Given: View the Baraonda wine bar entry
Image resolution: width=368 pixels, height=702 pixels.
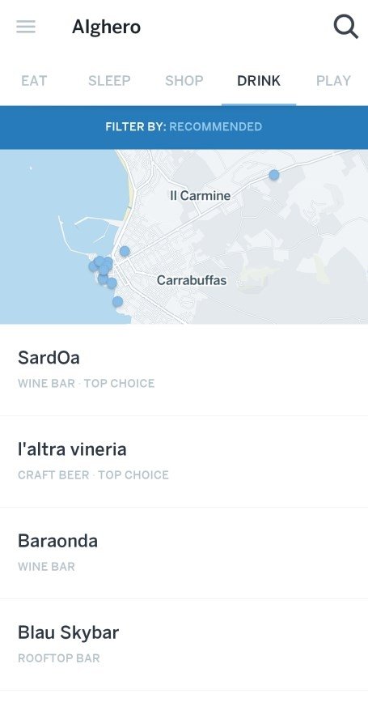Looking at the screenshot, I should click(184, 553).
